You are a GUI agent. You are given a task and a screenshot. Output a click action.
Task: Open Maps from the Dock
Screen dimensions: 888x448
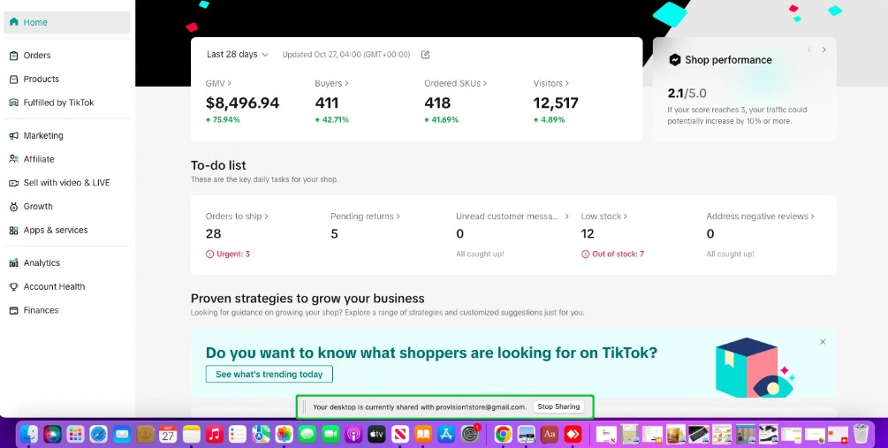[x=261, y=435]
